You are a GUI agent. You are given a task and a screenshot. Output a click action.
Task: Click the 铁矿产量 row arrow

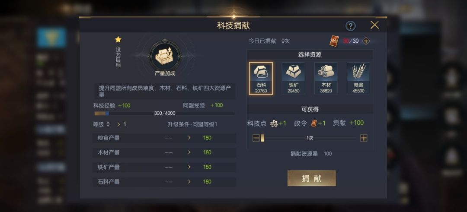pyautogui.click(x=189, y=167)
